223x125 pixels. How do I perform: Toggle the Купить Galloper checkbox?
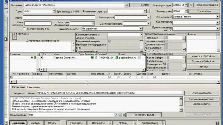tap(168, 58)
